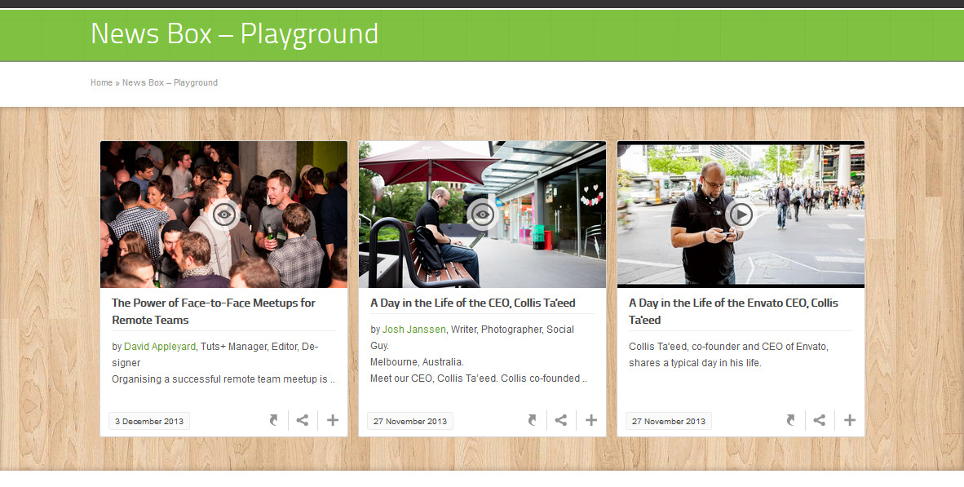Play the Envato CEO video

click(x=741, y=215)
